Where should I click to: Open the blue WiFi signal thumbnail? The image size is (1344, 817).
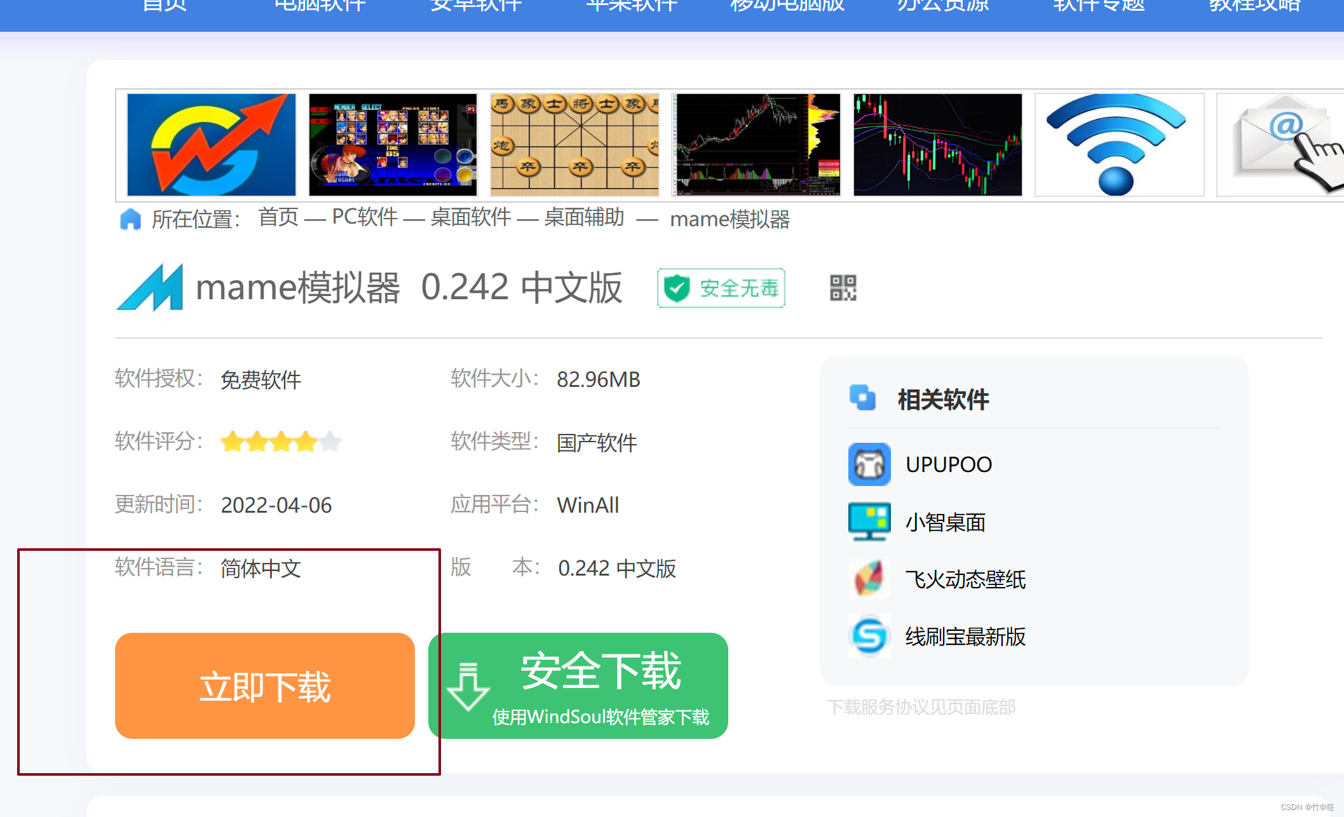click(x=1118, y=145)
